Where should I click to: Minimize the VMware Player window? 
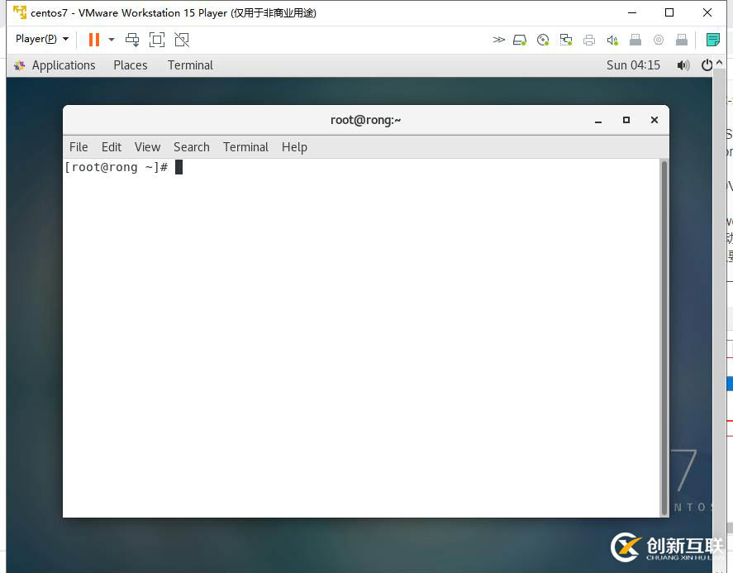[632, 12]
